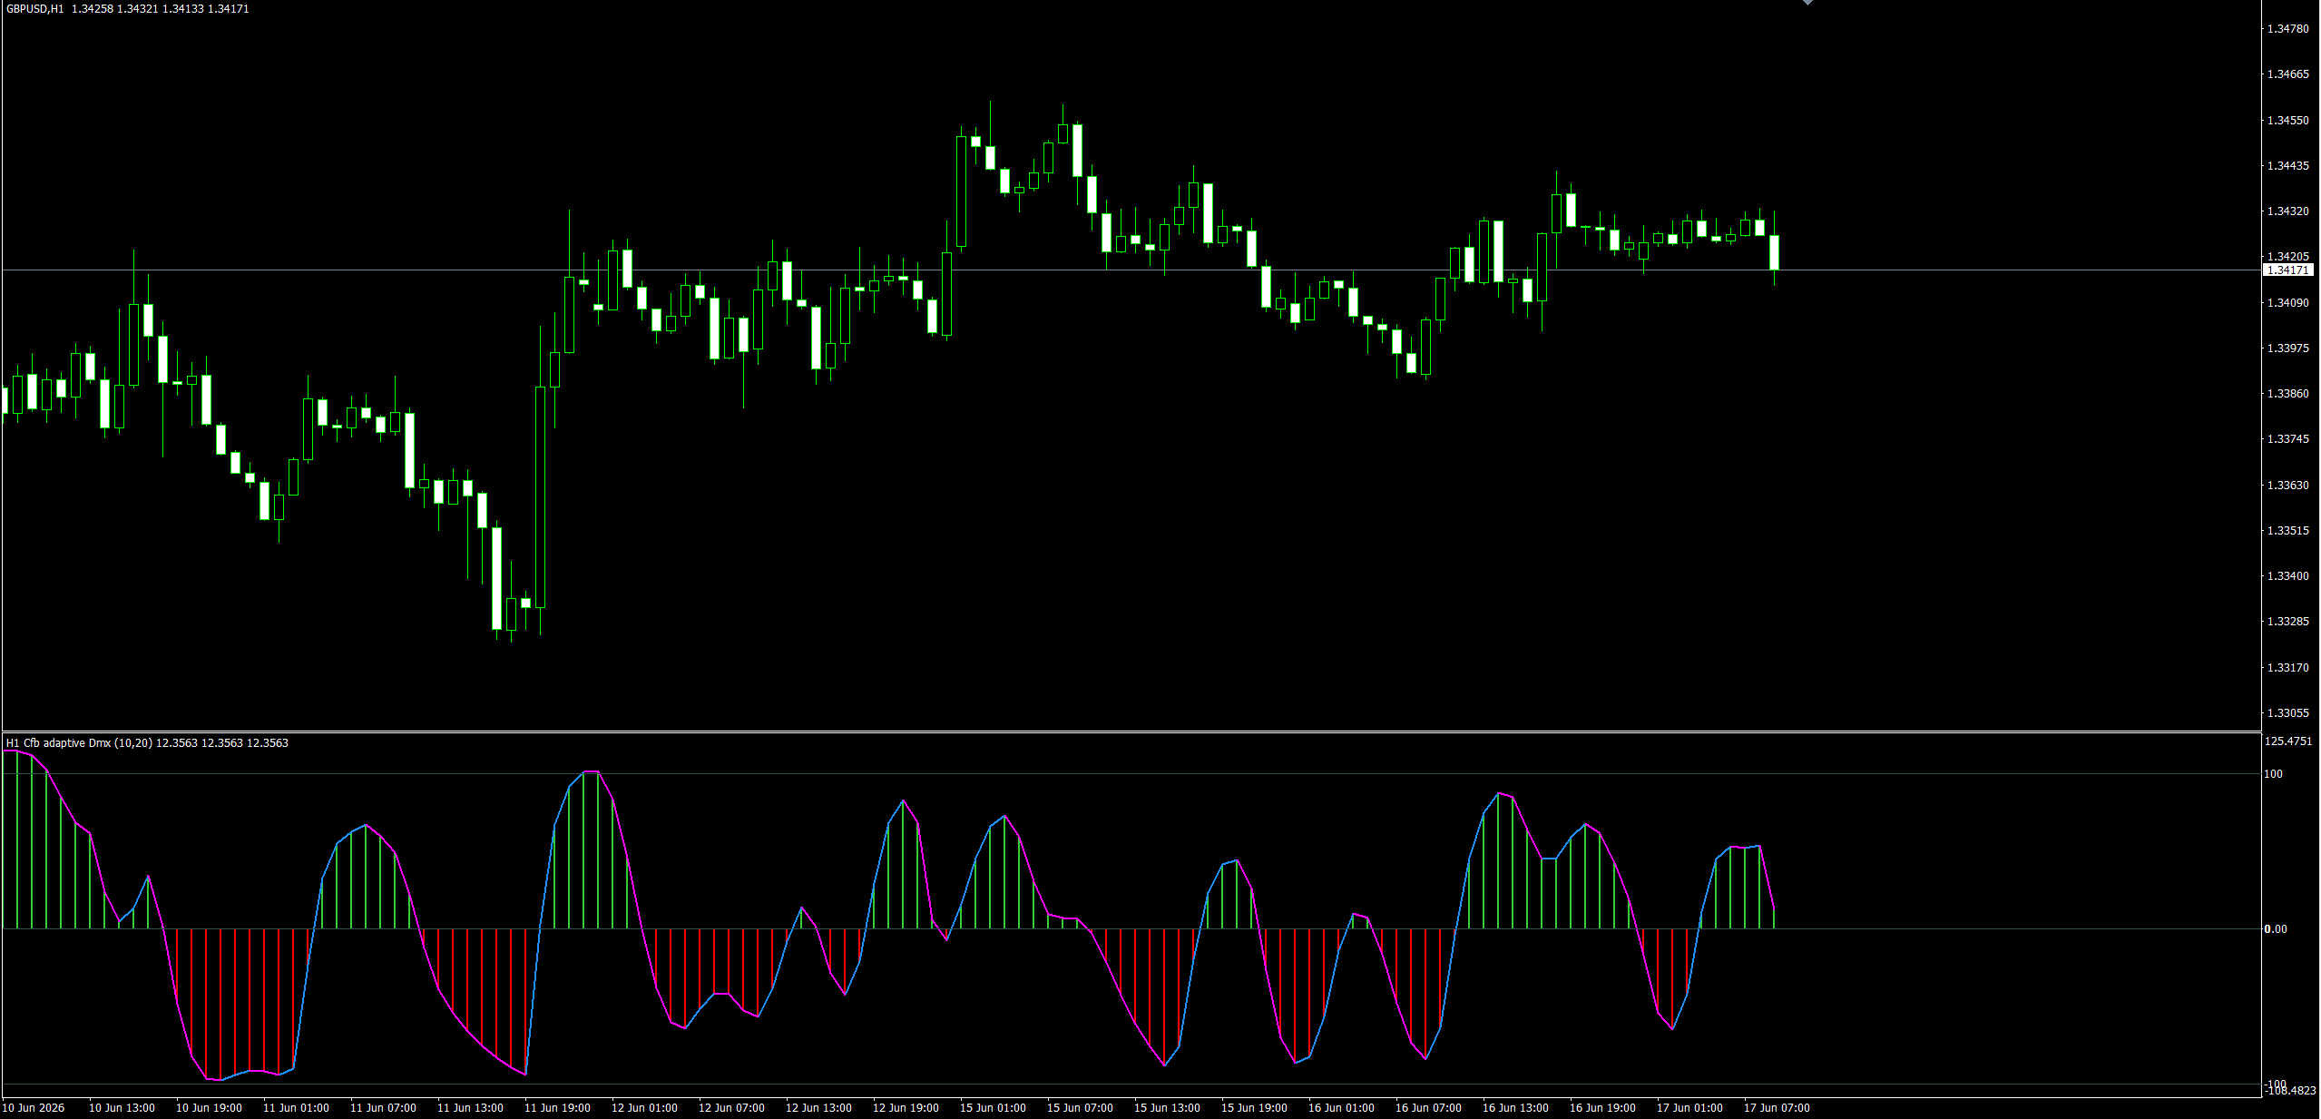Click time axis label 16 Jun 07:00
Image resolution: width=2321 pixels, height=1119 pixels.
(x=1428, y=1108)
